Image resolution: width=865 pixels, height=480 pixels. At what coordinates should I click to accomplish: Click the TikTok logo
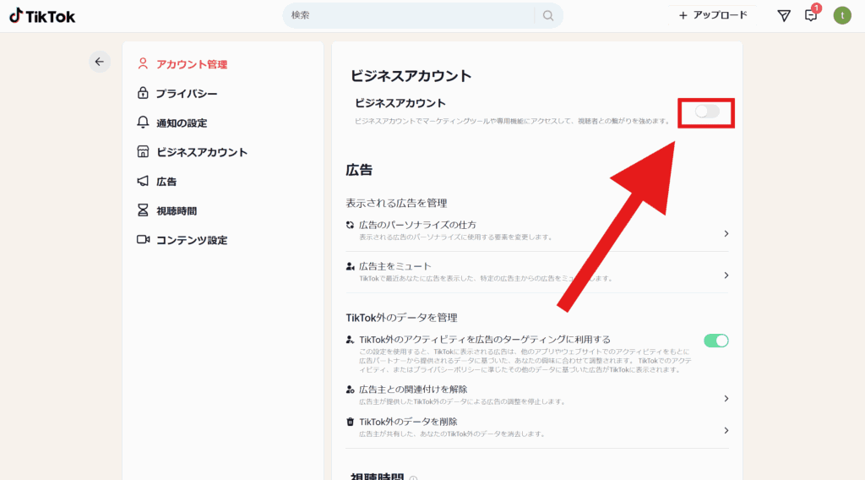[42, 16]
